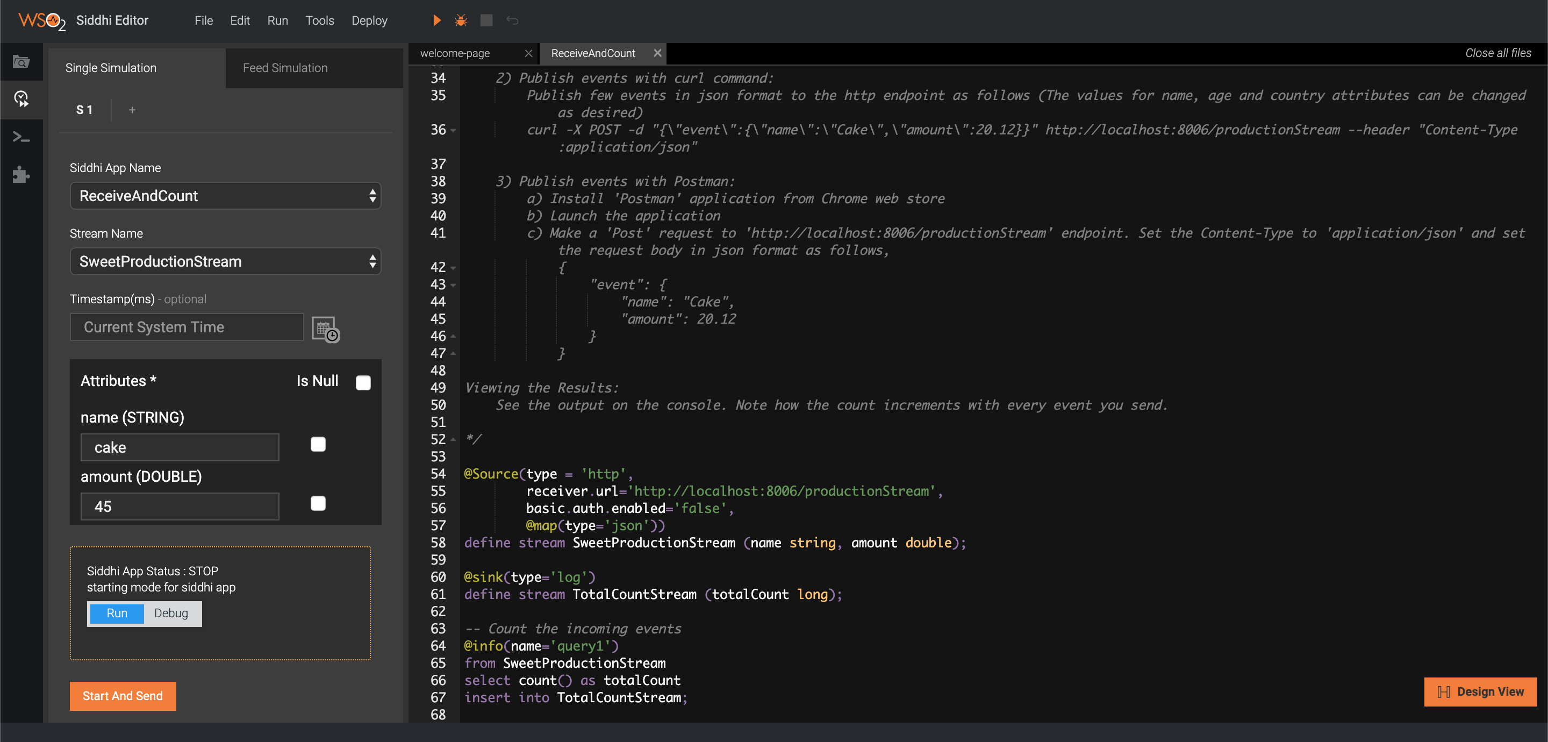Toggle the fold marker at line 47
Screen dimensions: 1548x742
click(x=453, y=354)
